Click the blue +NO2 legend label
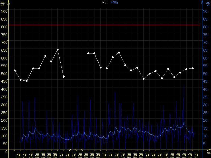 tap(114, 2)
